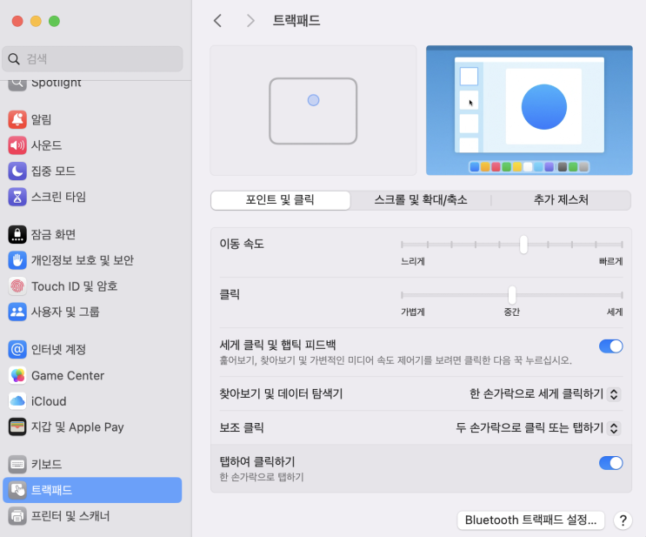Toggle 세게 클릭 및 햅틱 피드백 switch
This screenshot has height=537, width=646.
[x=610, y=346]
